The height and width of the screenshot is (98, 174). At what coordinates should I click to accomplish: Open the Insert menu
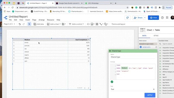(28, 20)
